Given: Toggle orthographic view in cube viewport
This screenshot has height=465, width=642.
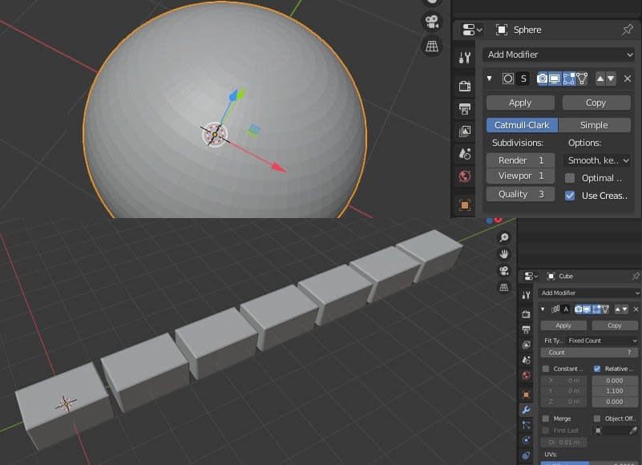Looking at the screenshot, I should tap(504, 287).
